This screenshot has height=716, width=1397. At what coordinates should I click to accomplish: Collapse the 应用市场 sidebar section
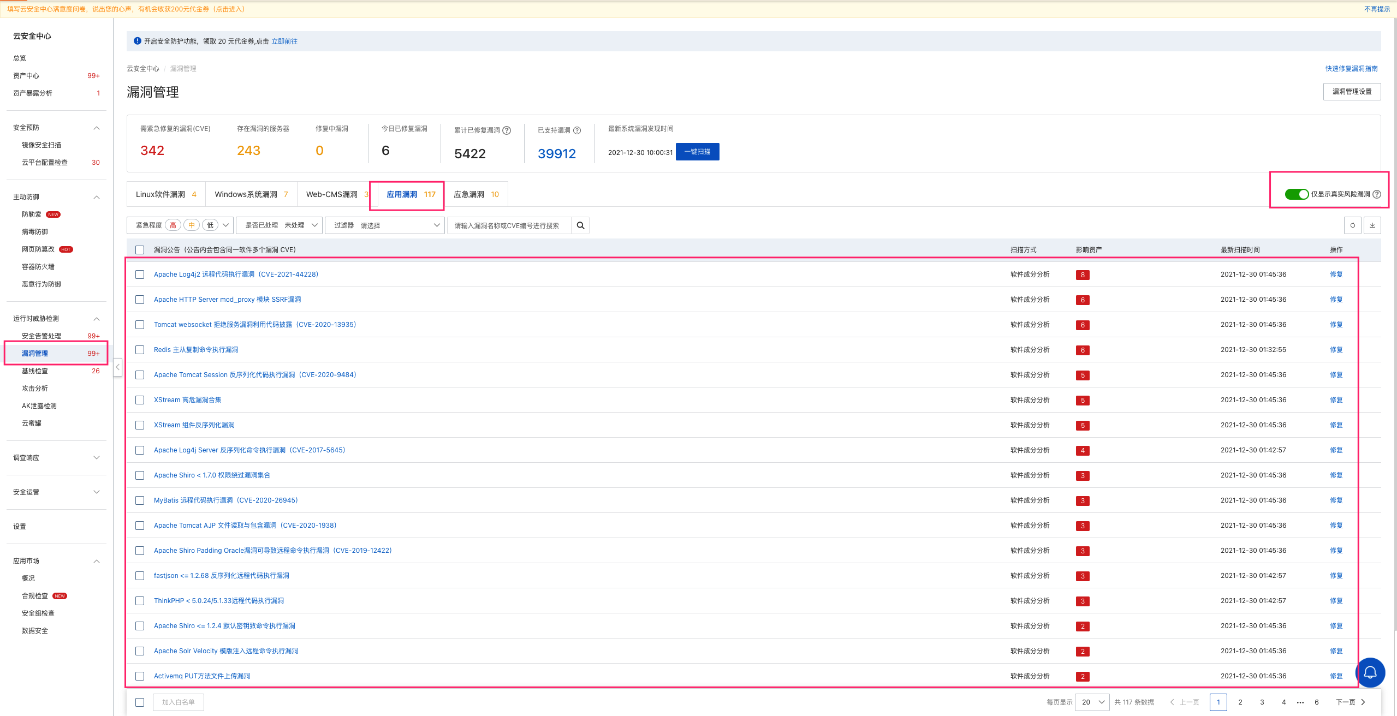click(x=97, y=561)
